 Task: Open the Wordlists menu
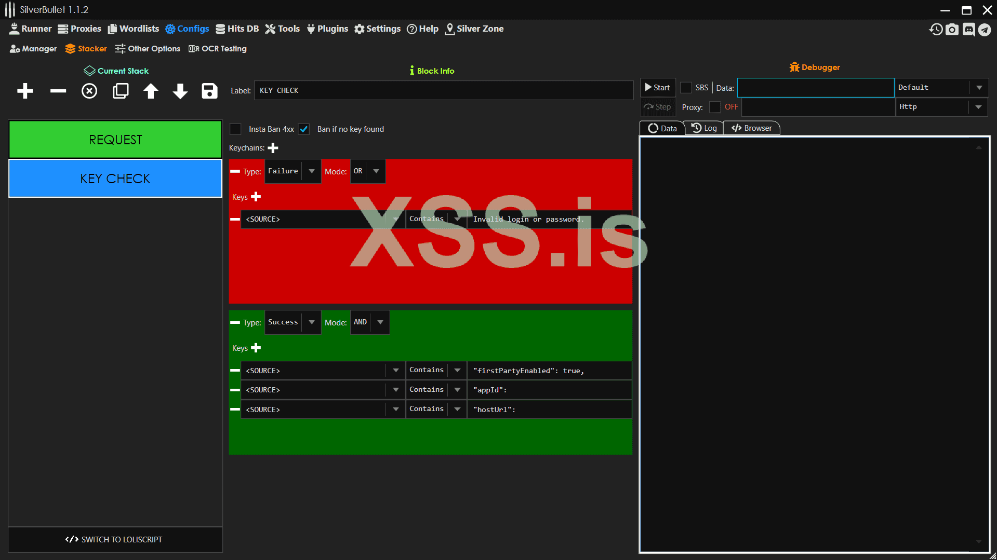(x=134, y=29)
